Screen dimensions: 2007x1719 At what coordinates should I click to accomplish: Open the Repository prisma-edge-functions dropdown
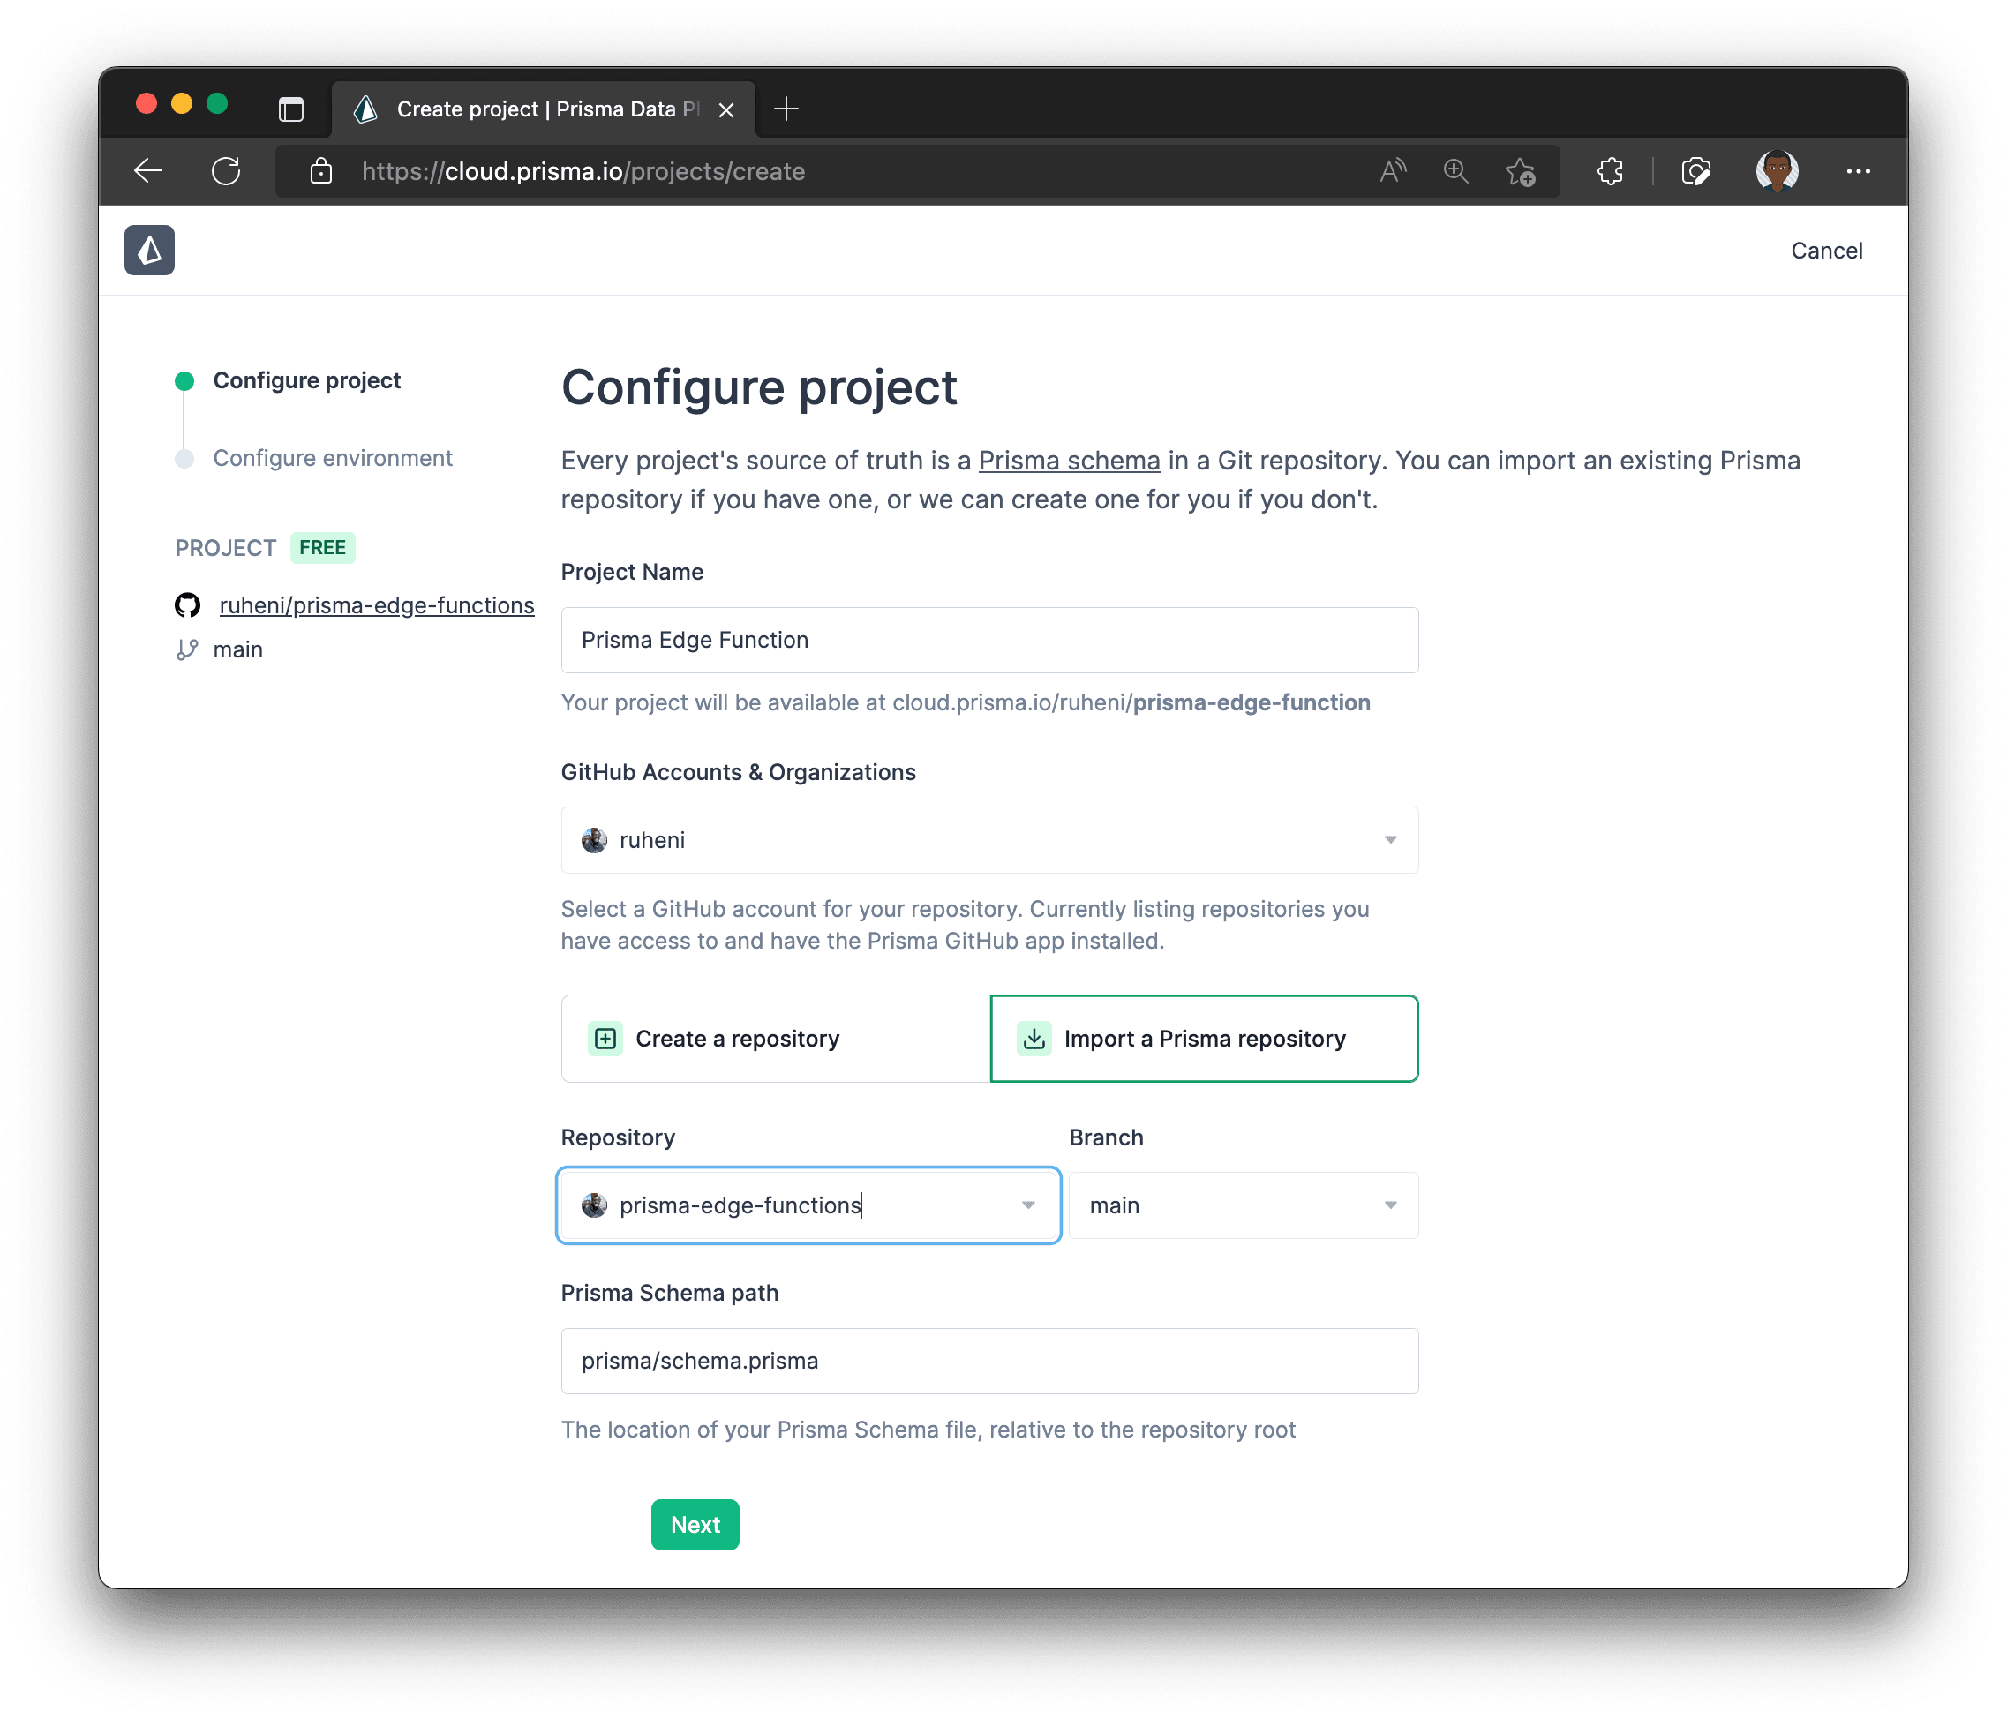pos(808,1205)
